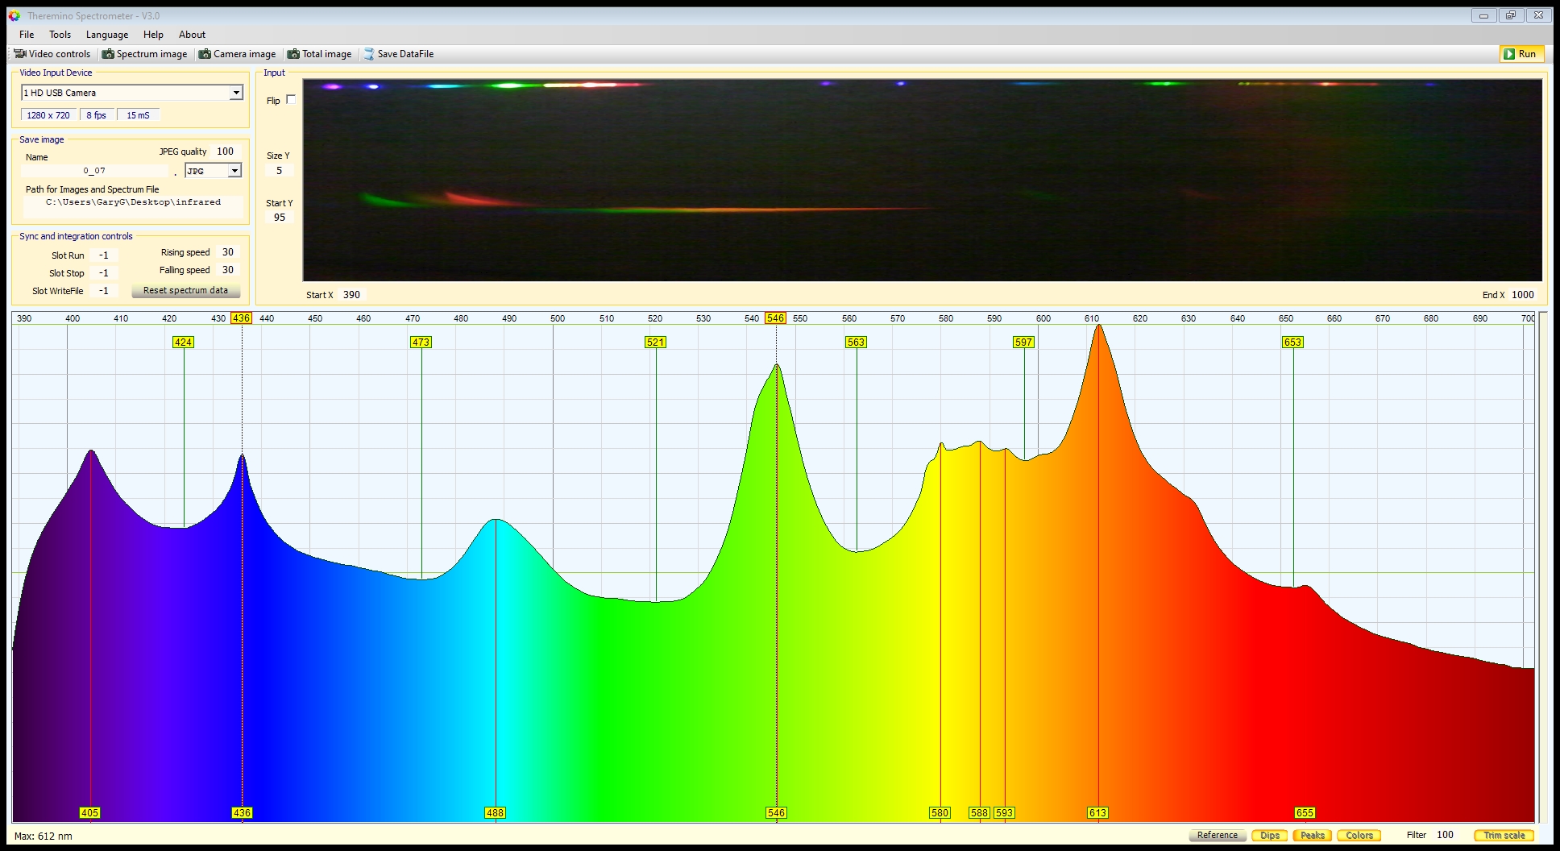The image size is (1560, 851).
Task: Click the Theremino Spectrometer title bar icon
Action: pyautogui.click(x=15, y=15)
